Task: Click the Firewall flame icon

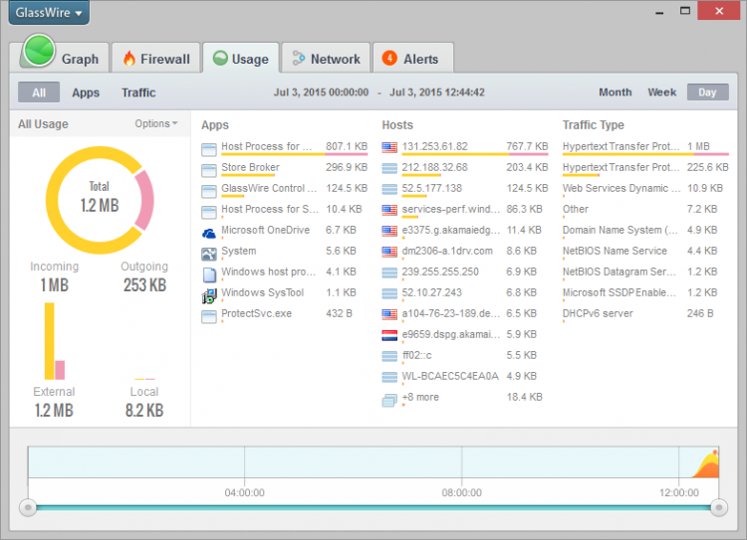Action: click(x=129, y=59)
